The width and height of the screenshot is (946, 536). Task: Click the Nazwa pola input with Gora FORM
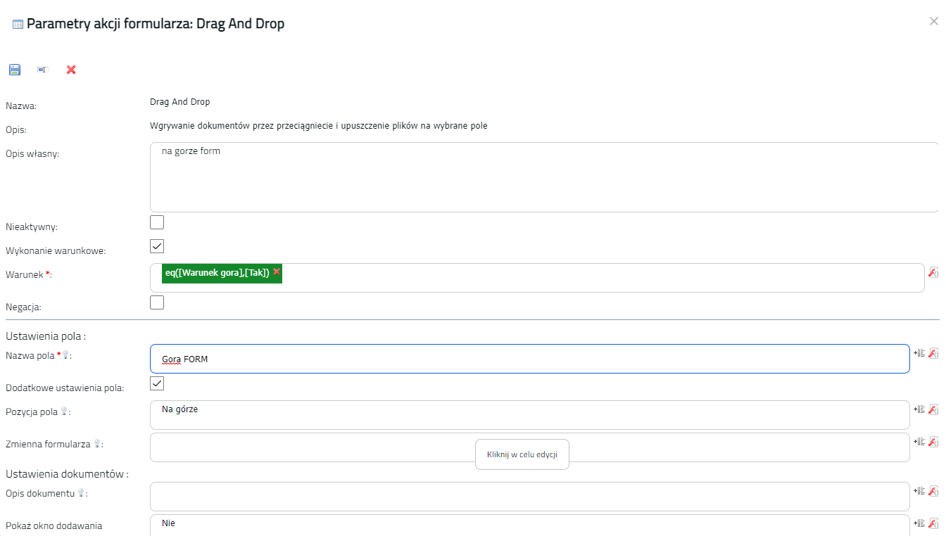[530, 359]
